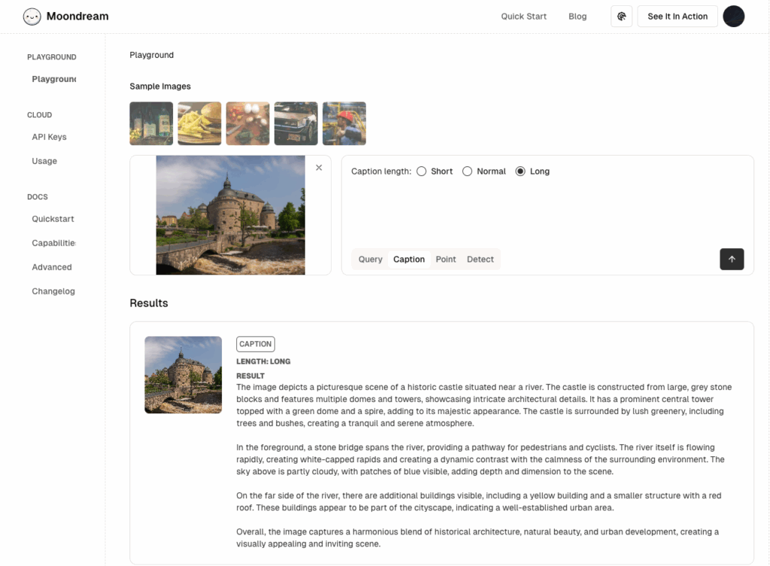The width and height of the screenshot is (770, 566).
Task: Click the Moondream face logo icon
Action: point(32,16)
